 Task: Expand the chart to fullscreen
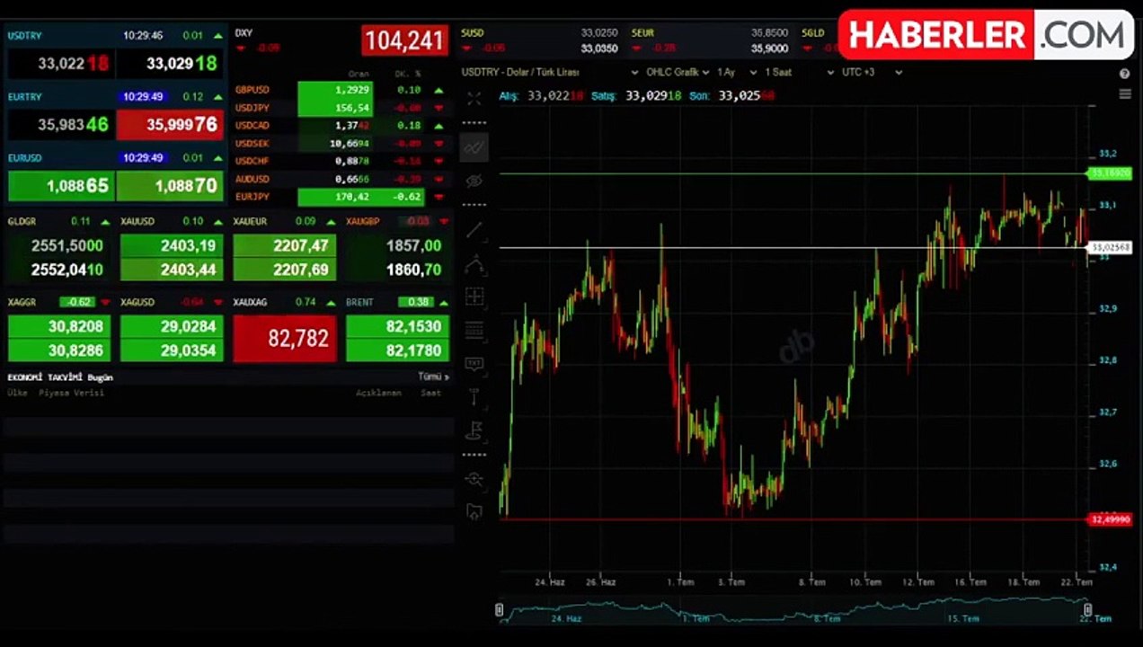click(x=474, y=98)
